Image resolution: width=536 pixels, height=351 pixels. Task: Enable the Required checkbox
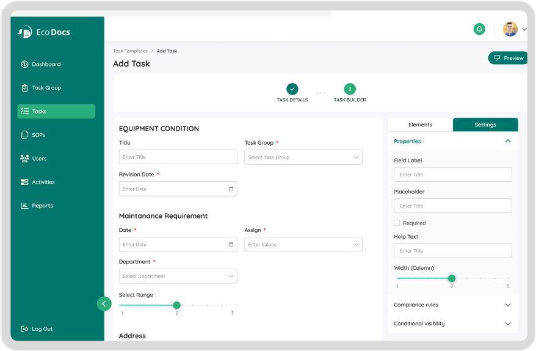(x=397, y=223)
